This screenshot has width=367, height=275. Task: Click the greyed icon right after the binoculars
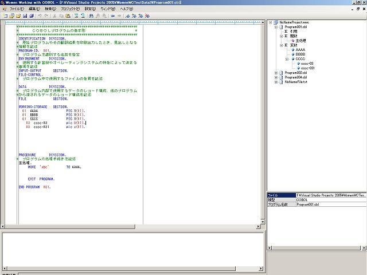[98, 16]
